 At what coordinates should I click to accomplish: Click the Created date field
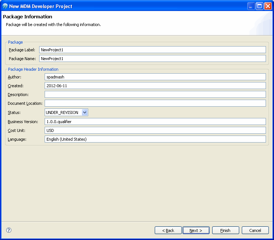[x=155, y=86]
